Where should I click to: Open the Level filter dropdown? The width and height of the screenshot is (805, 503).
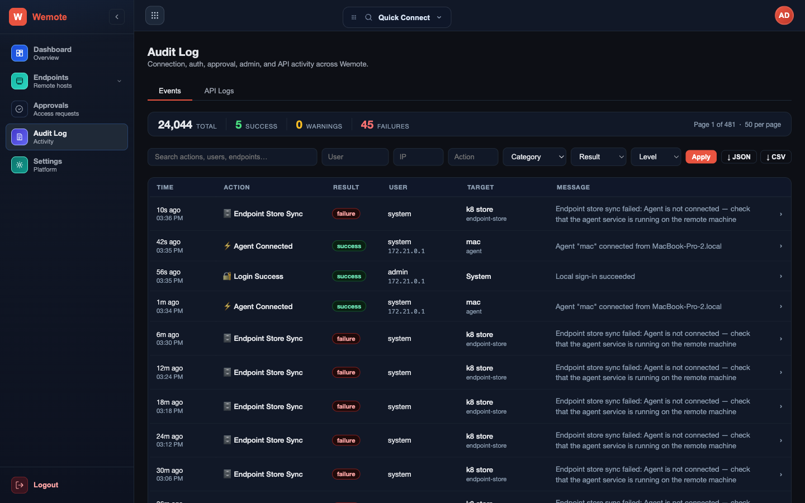point(656,157)
